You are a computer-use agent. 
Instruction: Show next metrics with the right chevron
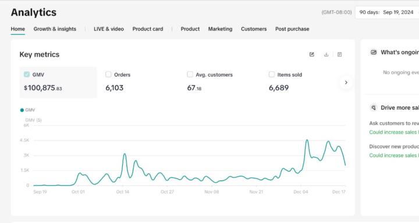[346, 82]
